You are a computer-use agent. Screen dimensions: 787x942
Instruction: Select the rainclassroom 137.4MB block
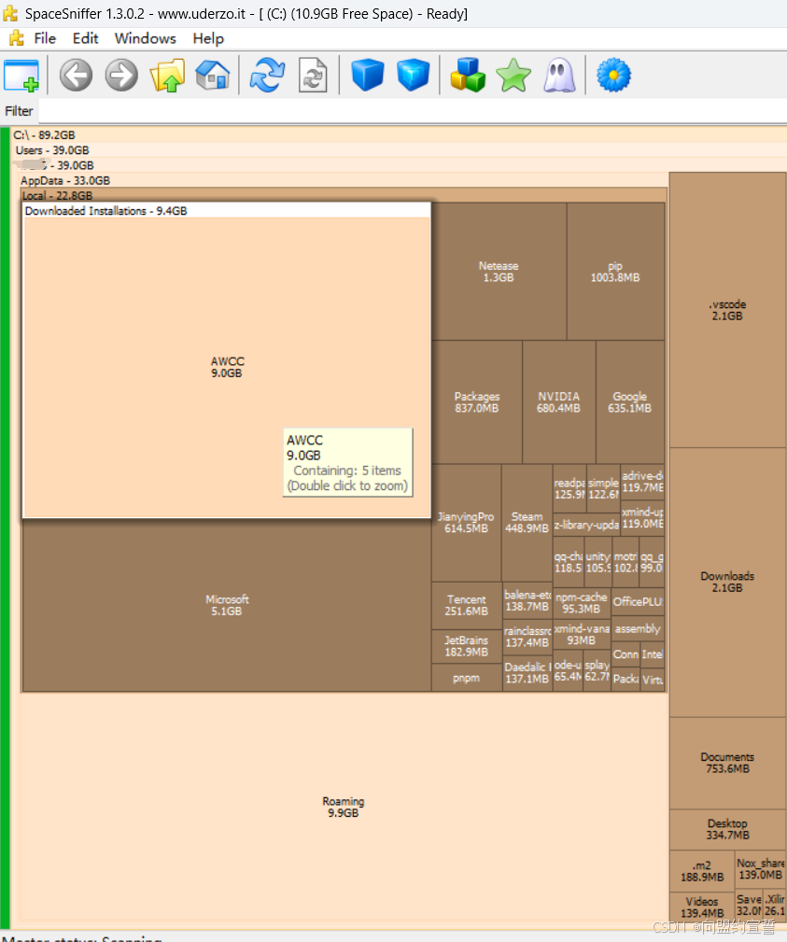coord(527,637)
